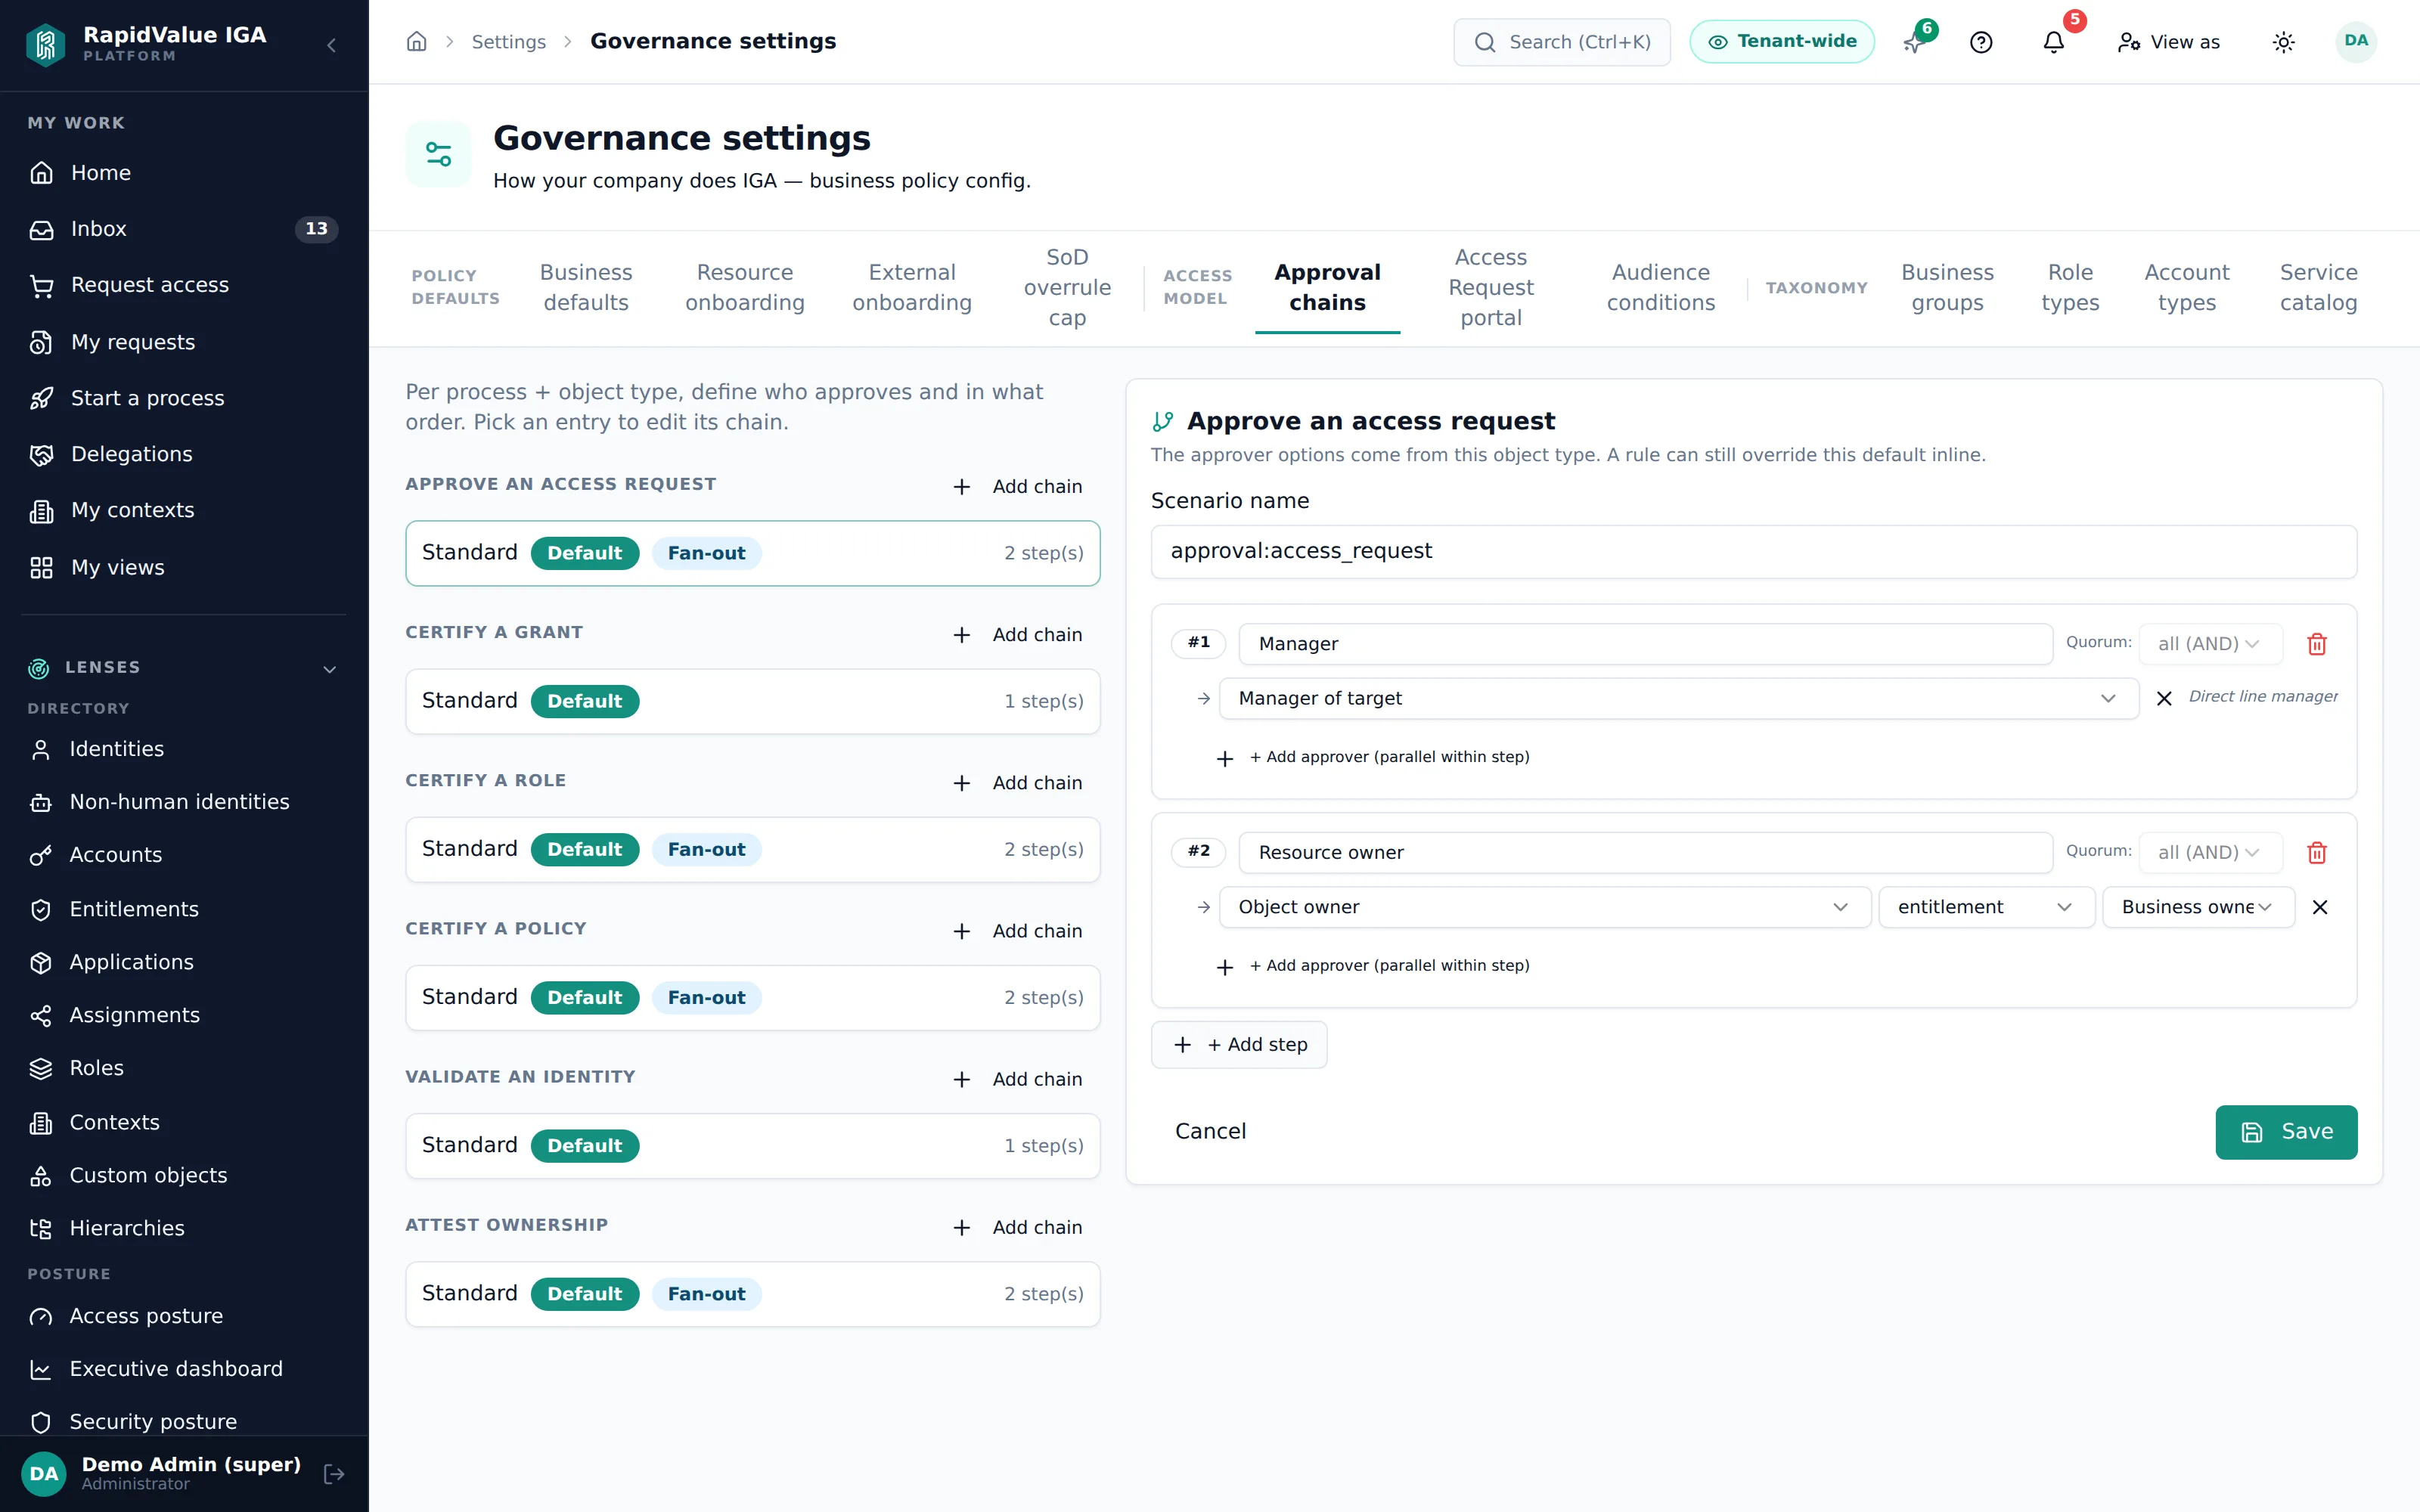2420x1512 pixels.
Task: Delete step #1 Manager with trash icon
Action: (x=2317, y=644)
